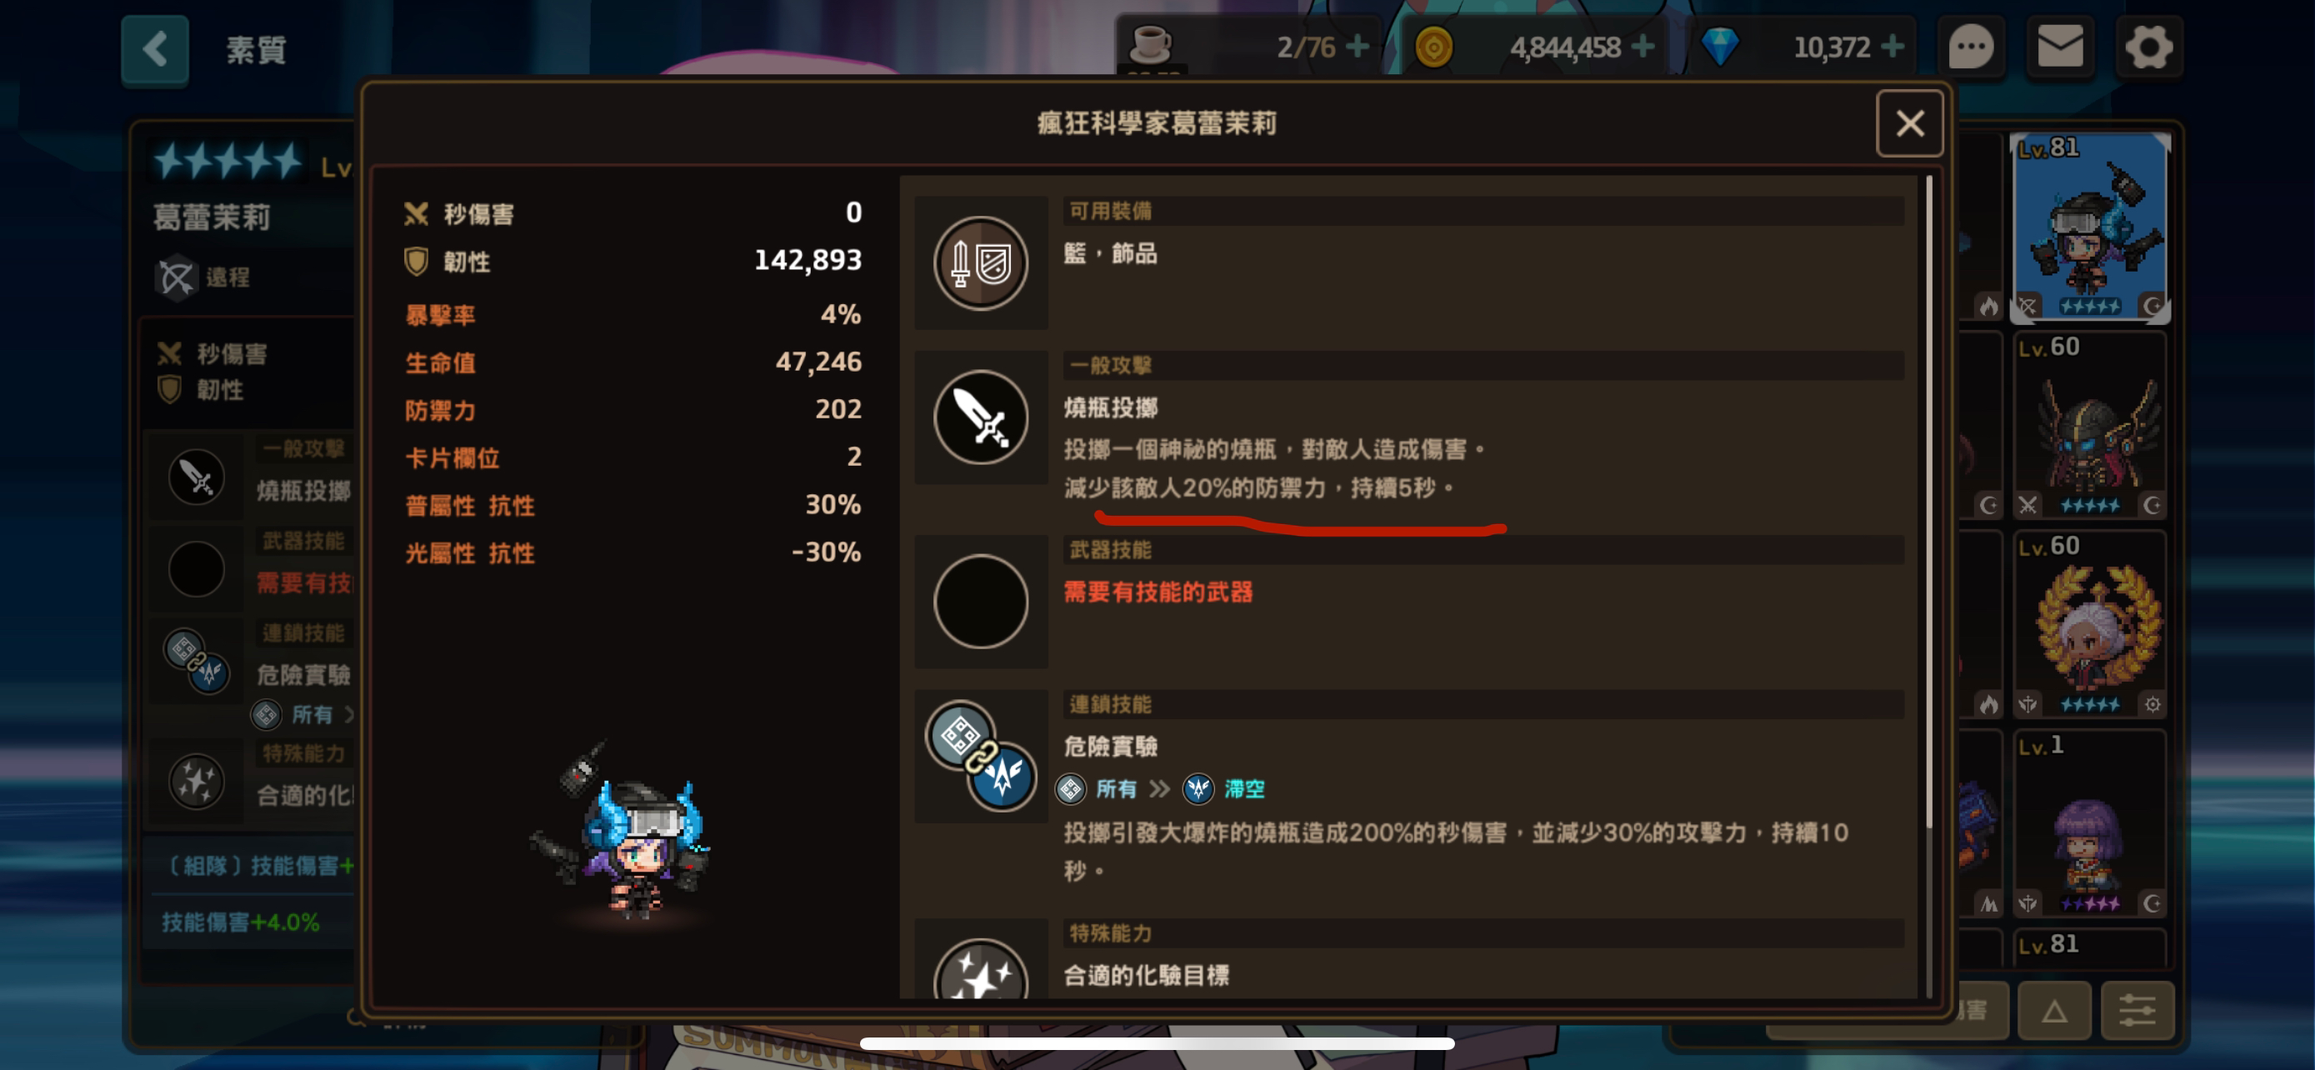Add gold with the plus beside 4,844,458
This screenshot has height=1070, width=2315.
pos(1642,46)
